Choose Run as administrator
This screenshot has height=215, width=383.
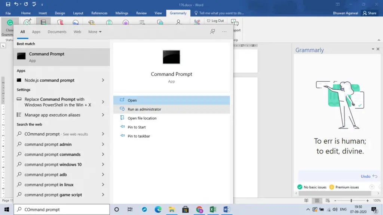[x=171, y=109]
